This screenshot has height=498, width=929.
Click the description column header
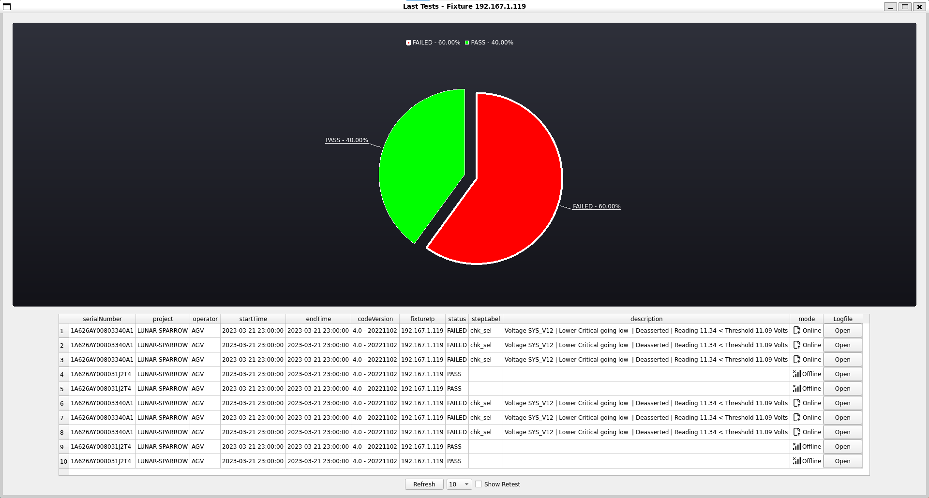[x=646, y=319]
